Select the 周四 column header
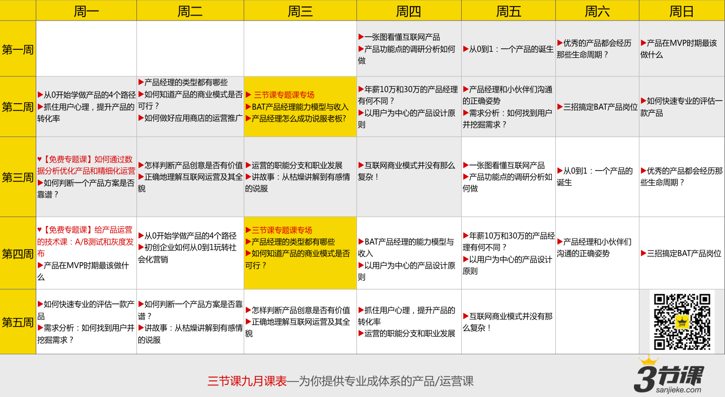The image size is (725, 397). 409,11
